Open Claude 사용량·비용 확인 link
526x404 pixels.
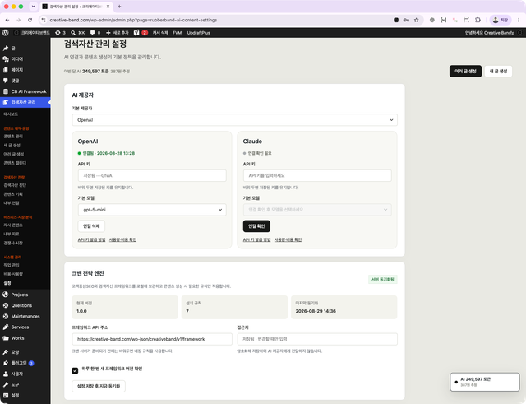pyautogui.click(x=288, y=239)
